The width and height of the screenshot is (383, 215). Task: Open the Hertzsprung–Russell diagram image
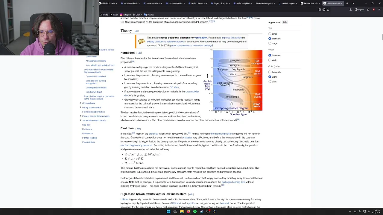(233, 83)
